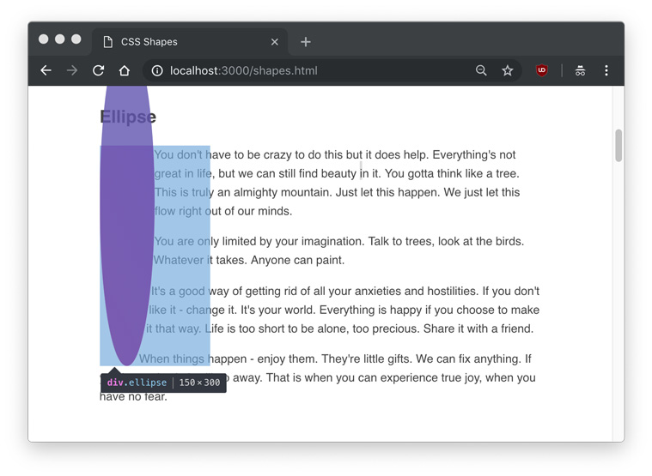Close the CSS Shapes tab
Screen dimensions: 652x476
(275, 41)
